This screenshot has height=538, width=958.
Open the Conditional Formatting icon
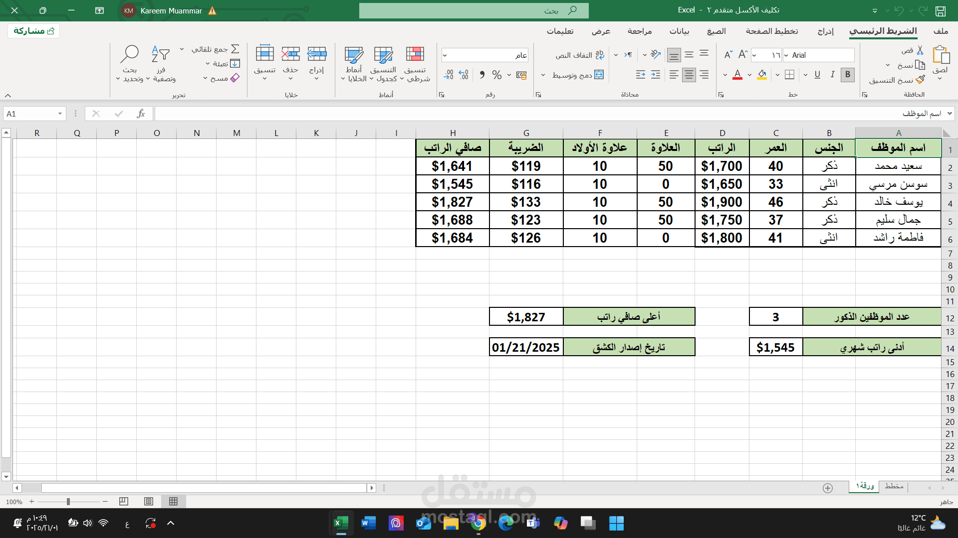[x=415, y=55]
